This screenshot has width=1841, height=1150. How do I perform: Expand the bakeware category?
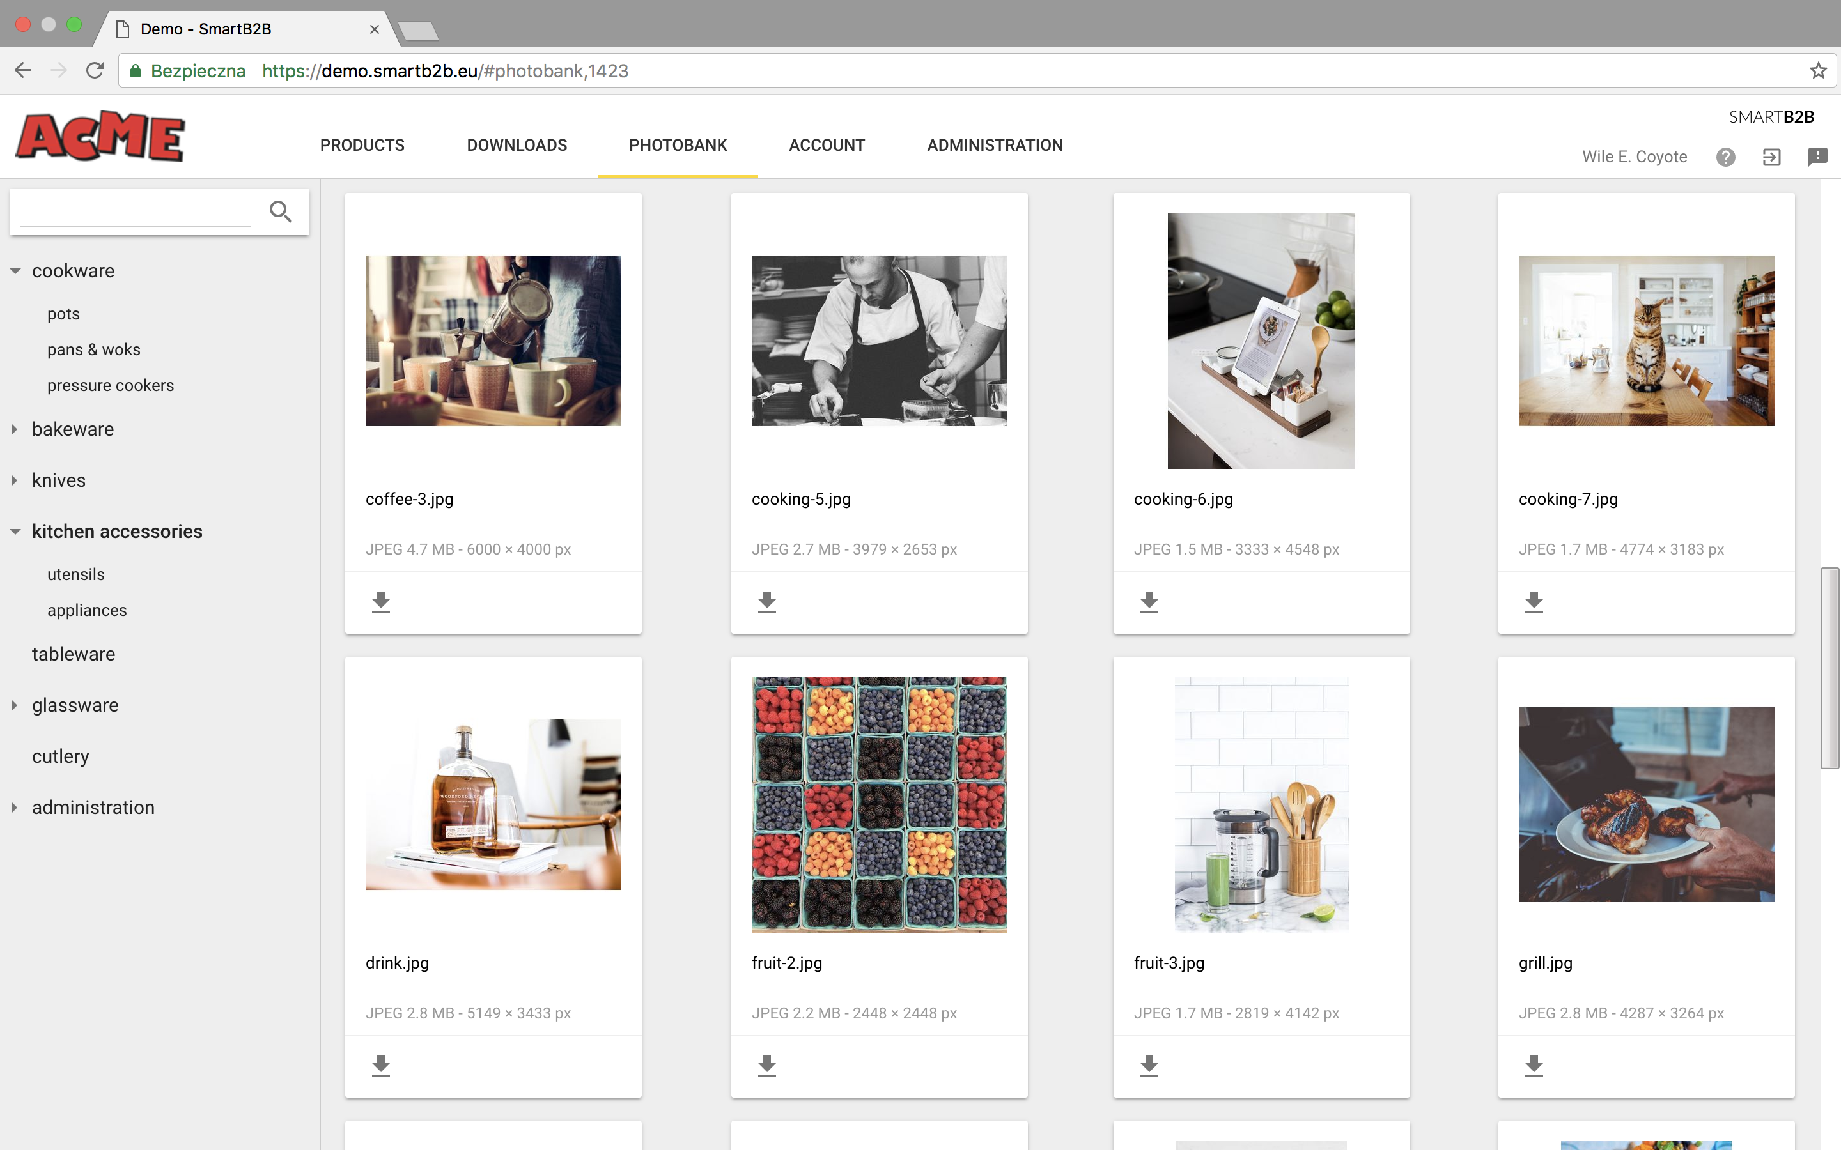pyautogui.click(x=15, y=429)
